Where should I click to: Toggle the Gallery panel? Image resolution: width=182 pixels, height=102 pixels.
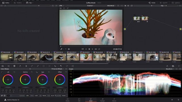pyautogui.click(x=6, y=3)
